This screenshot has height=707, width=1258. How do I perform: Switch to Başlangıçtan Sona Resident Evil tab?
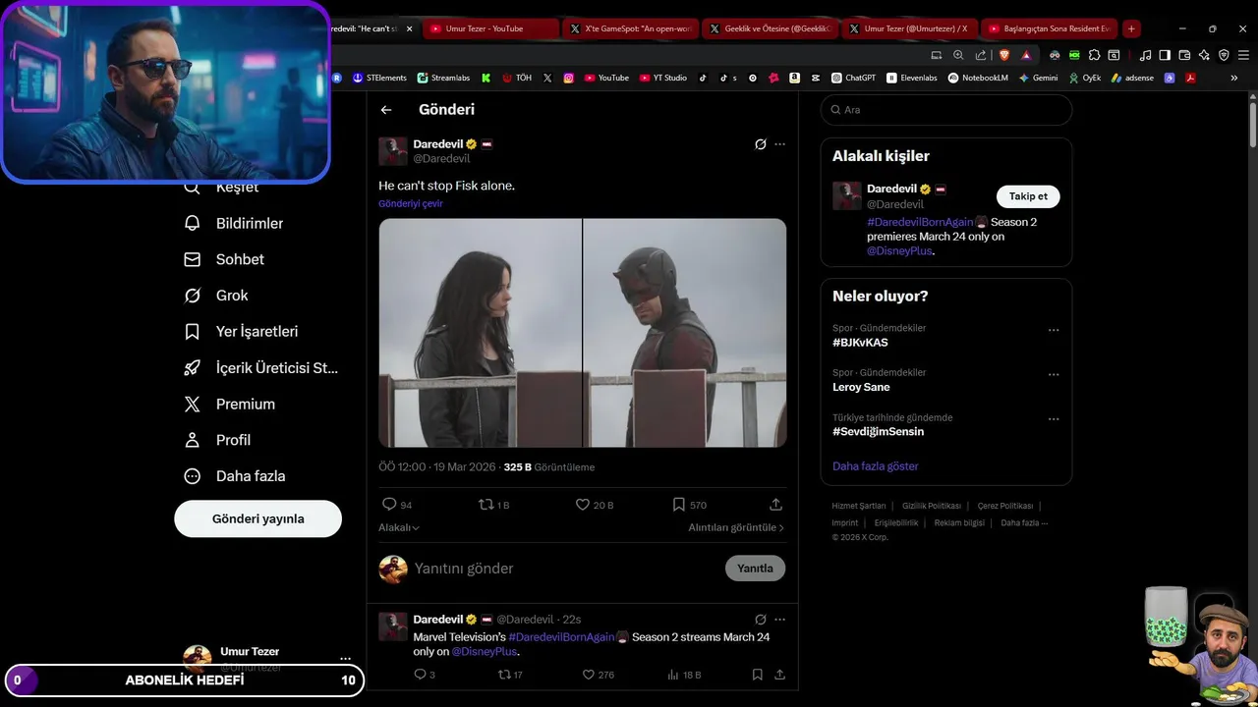point(1050,28)
